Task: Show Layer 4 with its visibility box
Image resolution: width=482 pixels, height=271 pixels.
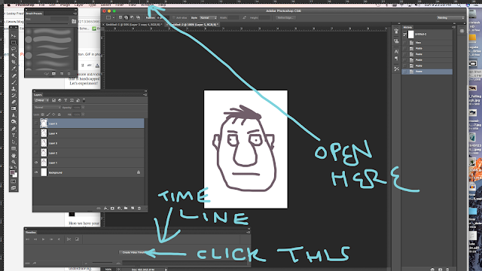Action: point(36,133)
